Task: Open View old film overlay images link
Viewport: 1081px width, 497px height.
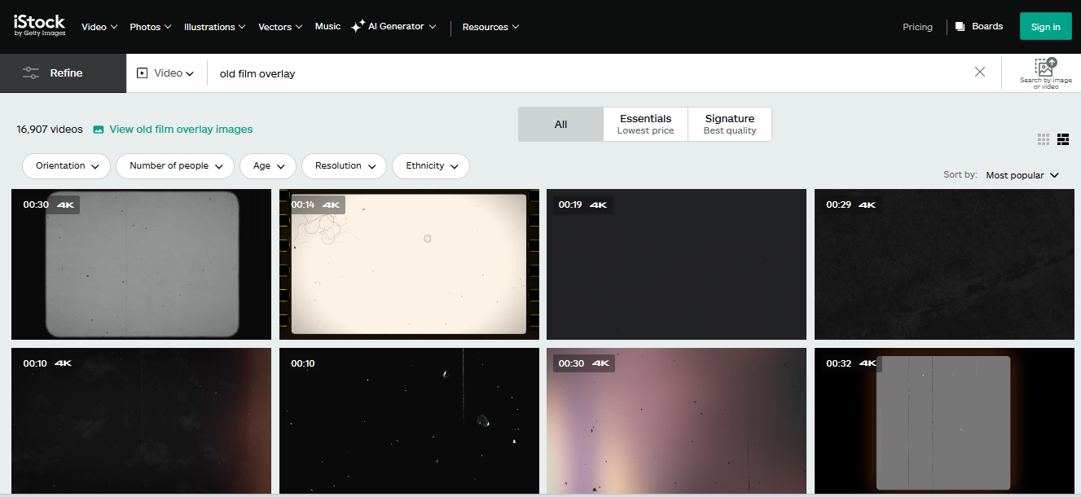Action: click(x=181, y=129)
